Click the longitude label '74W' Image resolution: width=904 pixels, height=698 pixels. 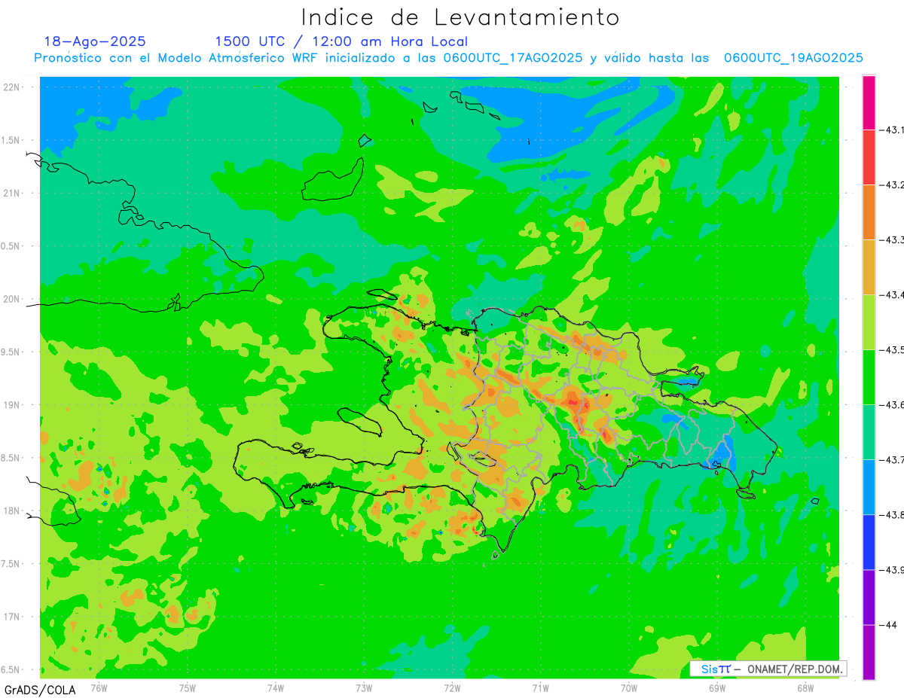(x=276, y=687)
